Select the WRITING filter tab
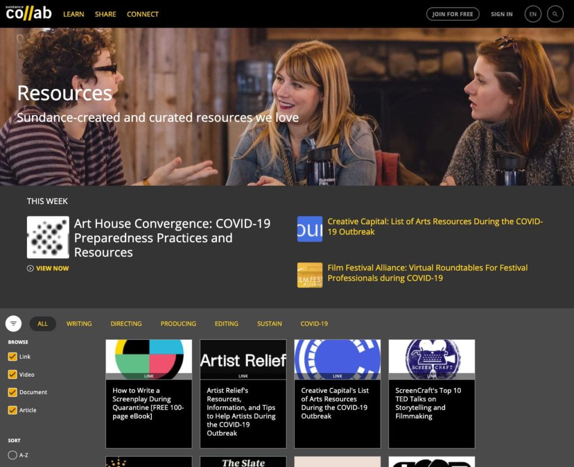The width and height of the screenshot is (574, 467). (x=79, y=323)
